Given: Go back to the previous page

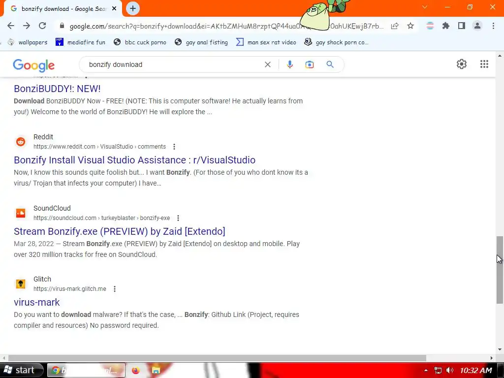Looking at the screenshot, I should click(x=11, y=26).
